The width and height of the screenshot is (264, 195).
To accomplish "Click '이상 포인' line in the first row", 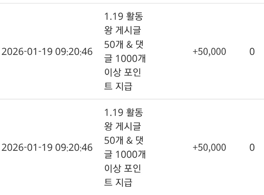I will point(122,73).
